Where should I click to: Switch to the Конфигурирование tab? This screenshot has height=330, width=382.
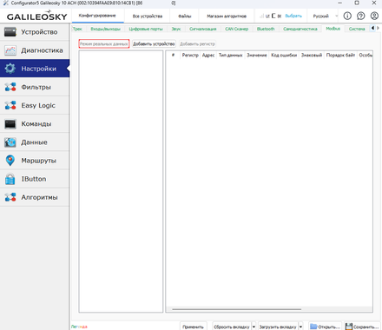click(x=97, y=16)
